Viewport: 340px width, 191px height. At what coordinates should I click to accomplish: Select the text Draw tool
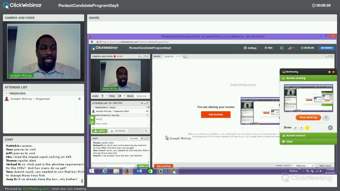[301, 128]
